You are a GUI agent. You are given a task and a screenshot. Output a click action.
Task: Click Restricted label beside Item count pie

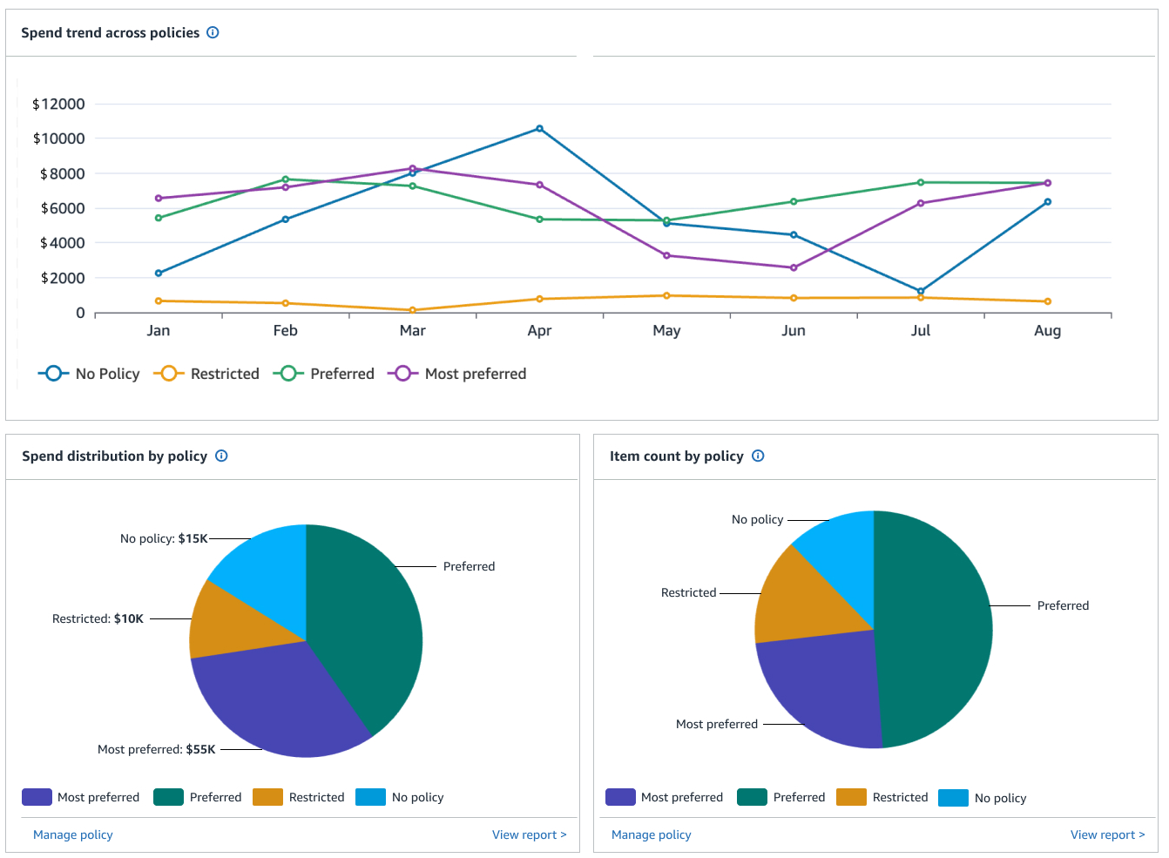(688, 592)
